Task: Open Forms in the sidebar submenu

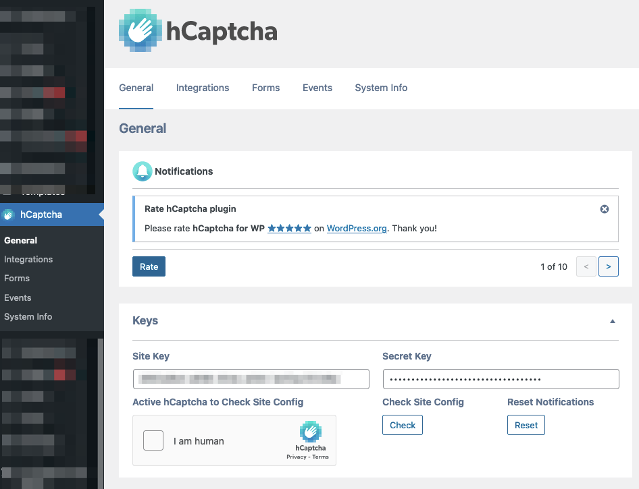Action: (x=17, y=279)
